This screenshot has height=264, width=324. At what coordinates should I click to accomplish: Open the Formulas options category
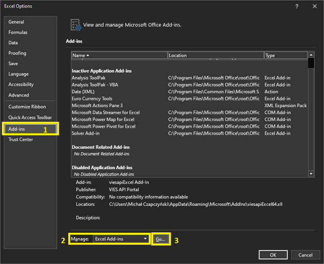pyautogui.click(x=18, y=32)
